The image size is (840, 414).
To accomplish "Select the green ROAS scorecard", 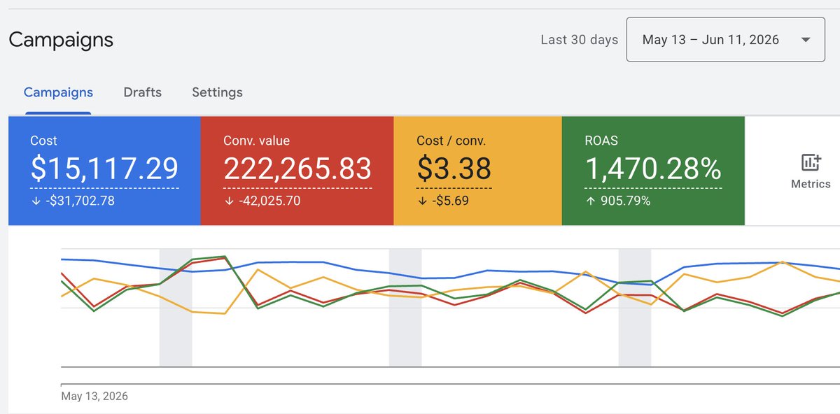I will (653, 171).
